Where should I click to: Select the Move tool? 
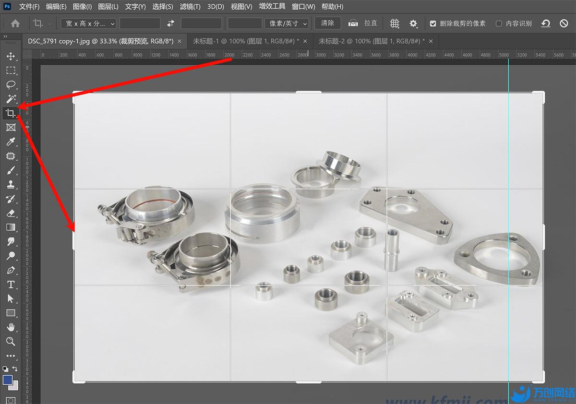11,56
